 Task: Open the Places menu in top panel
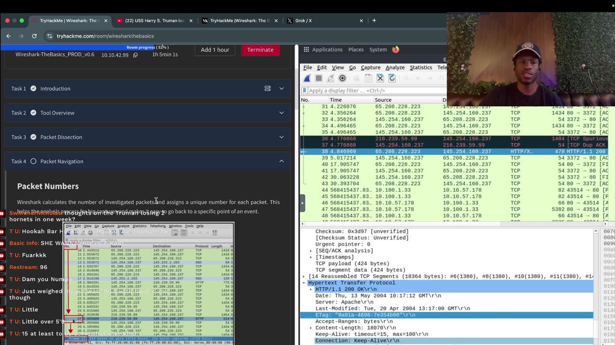(x=356, y=49)
